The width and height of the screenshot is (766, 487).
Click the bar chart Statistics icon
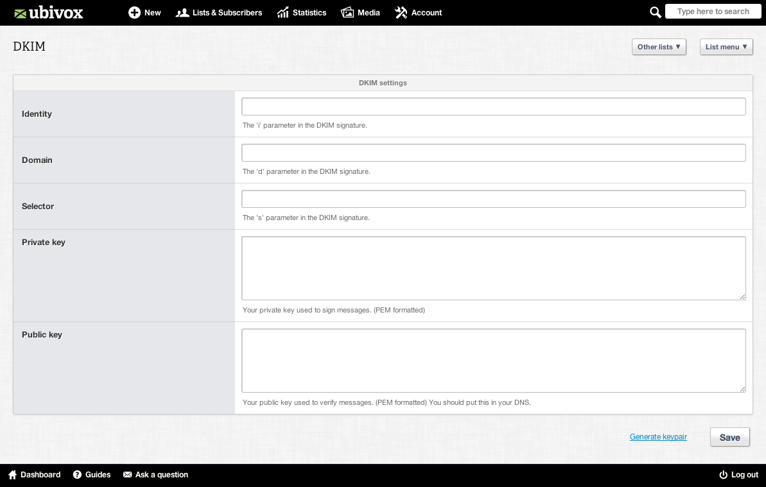[283, 13]
